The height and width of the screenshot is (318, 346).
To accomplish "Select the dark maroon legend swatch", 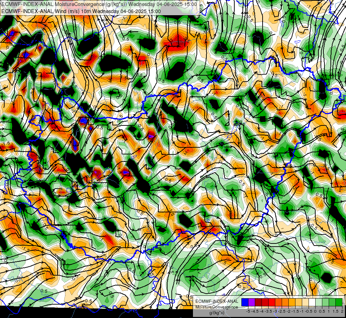I will tap(258, 302).
